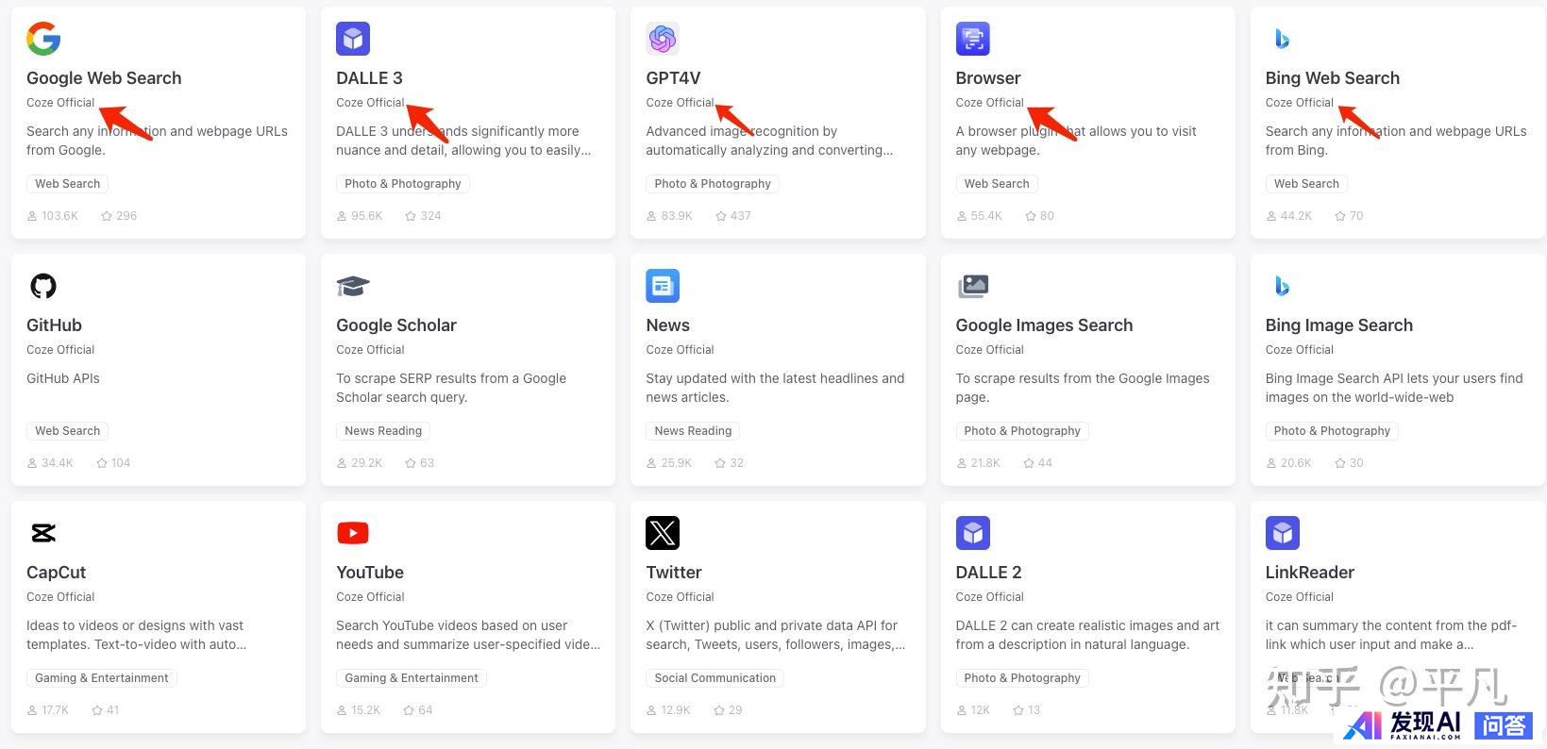1547x749 pixels.
Task: Click the Google Images Search picture icon
Action: 972,286
